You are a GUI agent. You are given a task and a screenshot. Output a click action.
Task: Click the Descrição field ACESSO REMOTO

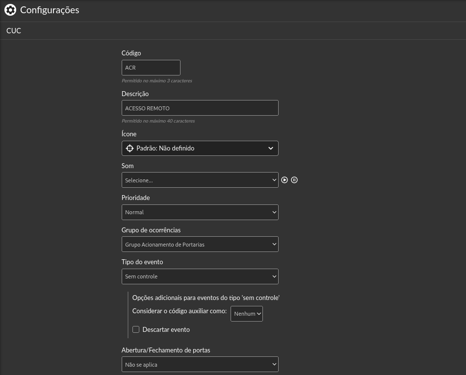(200, 108)
